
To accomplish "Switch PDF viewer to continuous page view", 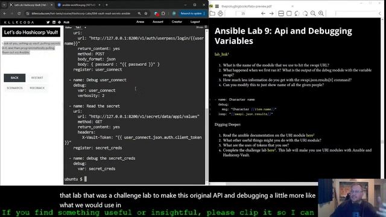I will pos(281,13).
